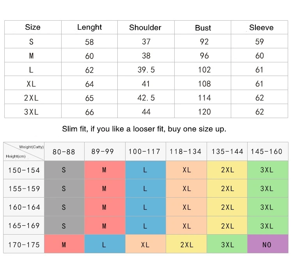Click the 170-175 height row label
This screenshot has height=265, width=292.
24,244
